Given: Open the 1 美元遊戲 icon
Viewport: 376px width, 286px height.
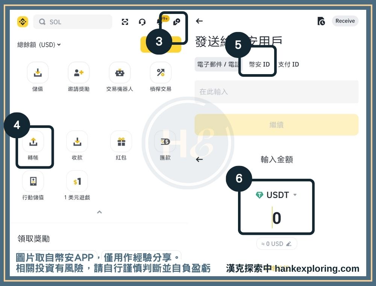Looking at the screenshot, I should point(77,181).
